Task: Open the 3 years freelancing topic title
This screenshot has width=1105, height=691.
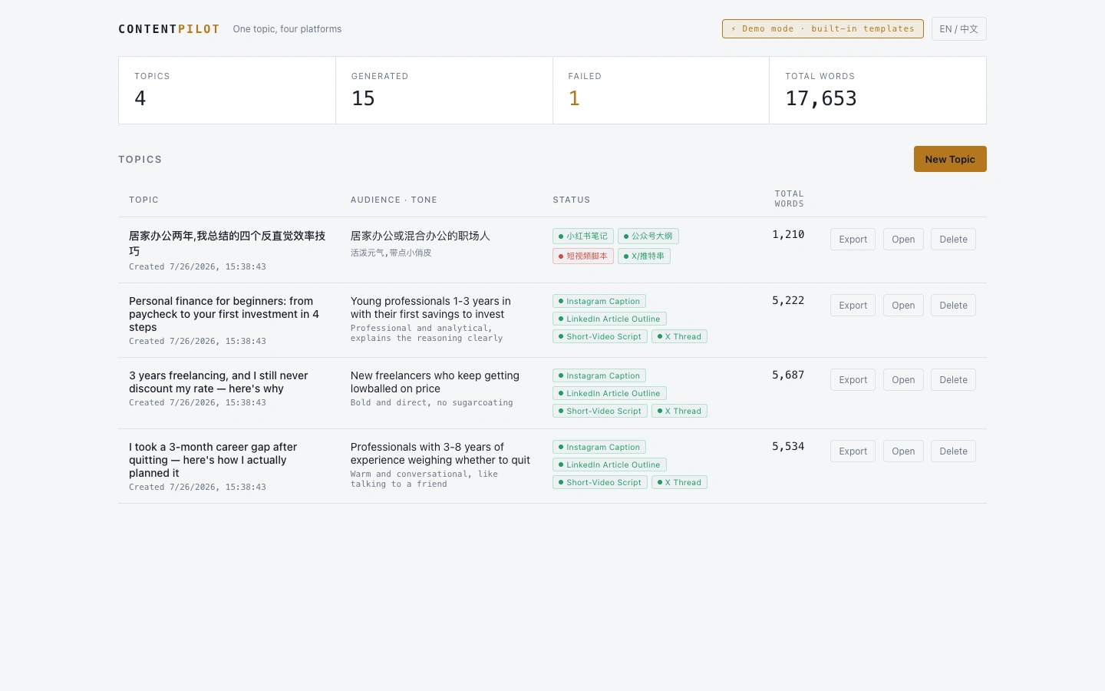Action: tap(218, 382)
